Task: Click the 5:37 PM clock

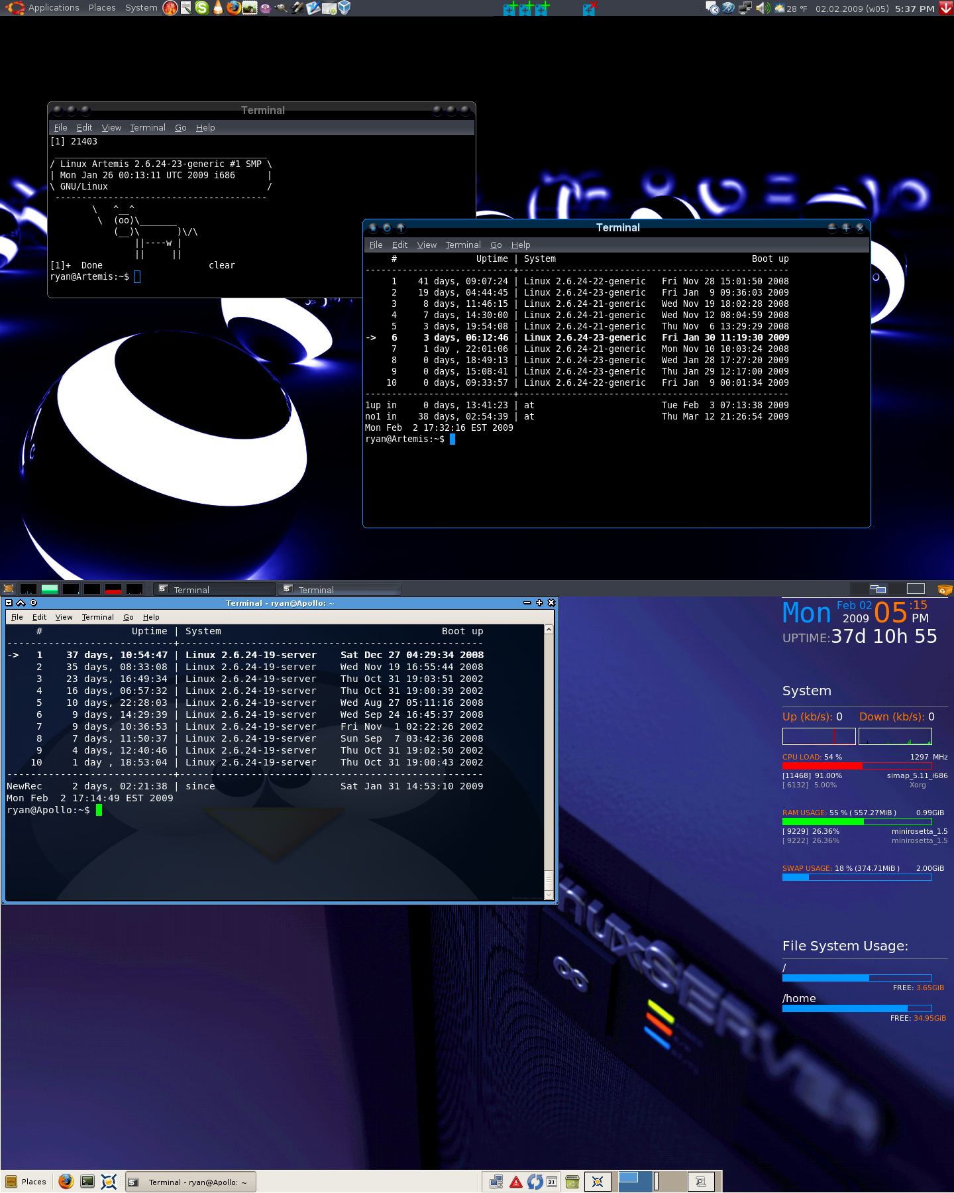Action: tap(914, 9)
